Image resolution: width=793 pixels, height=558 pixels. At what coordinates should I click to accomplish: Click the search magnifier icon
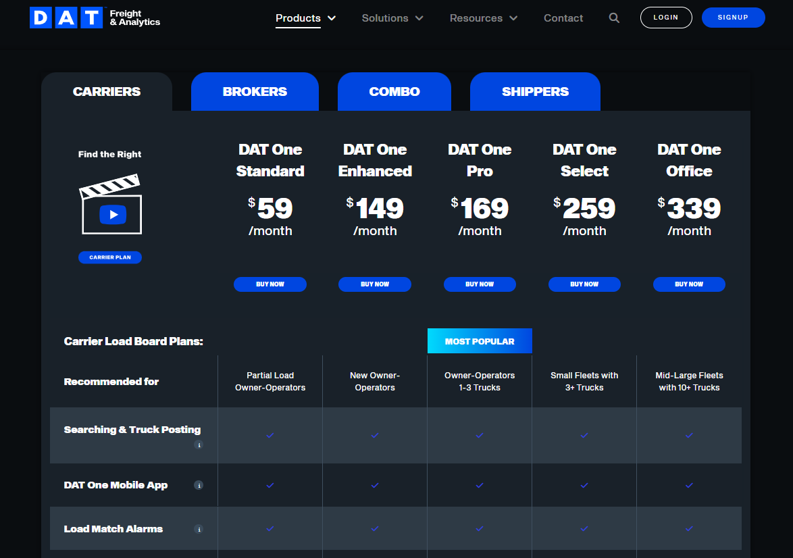(614, 18)
